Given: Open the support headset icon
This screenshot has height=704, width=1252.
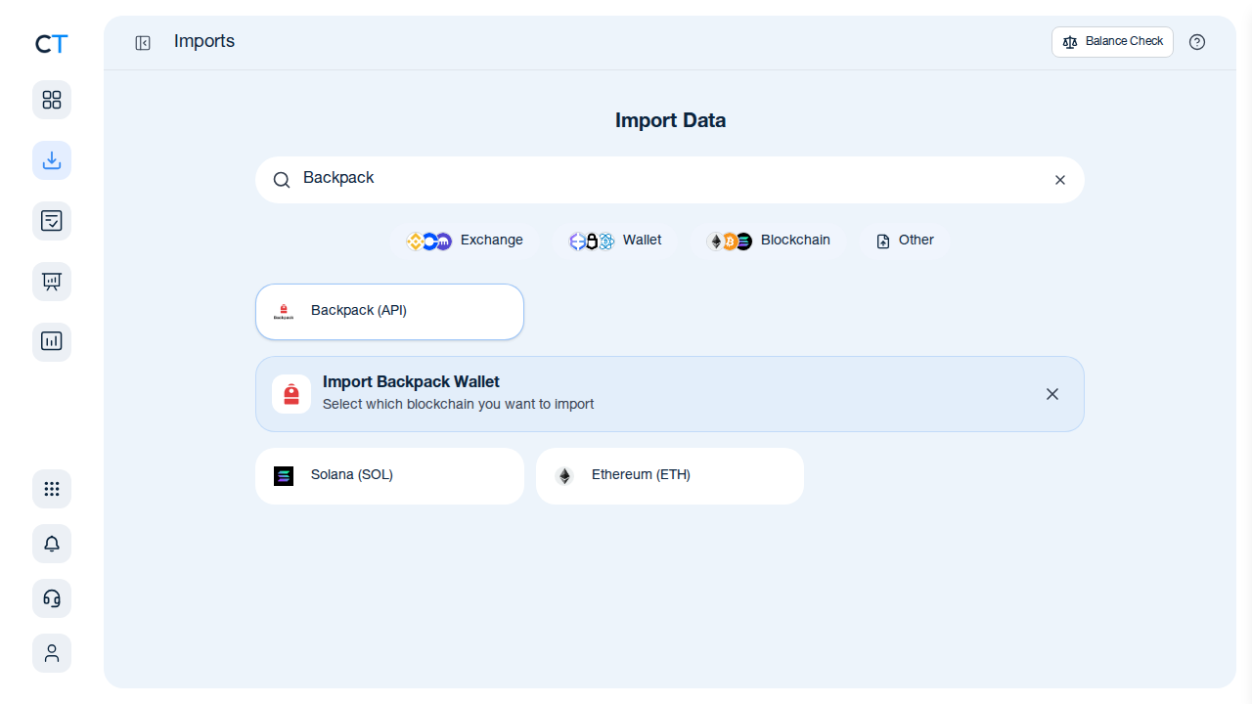Looking at the screenshot, I should 52,598.
